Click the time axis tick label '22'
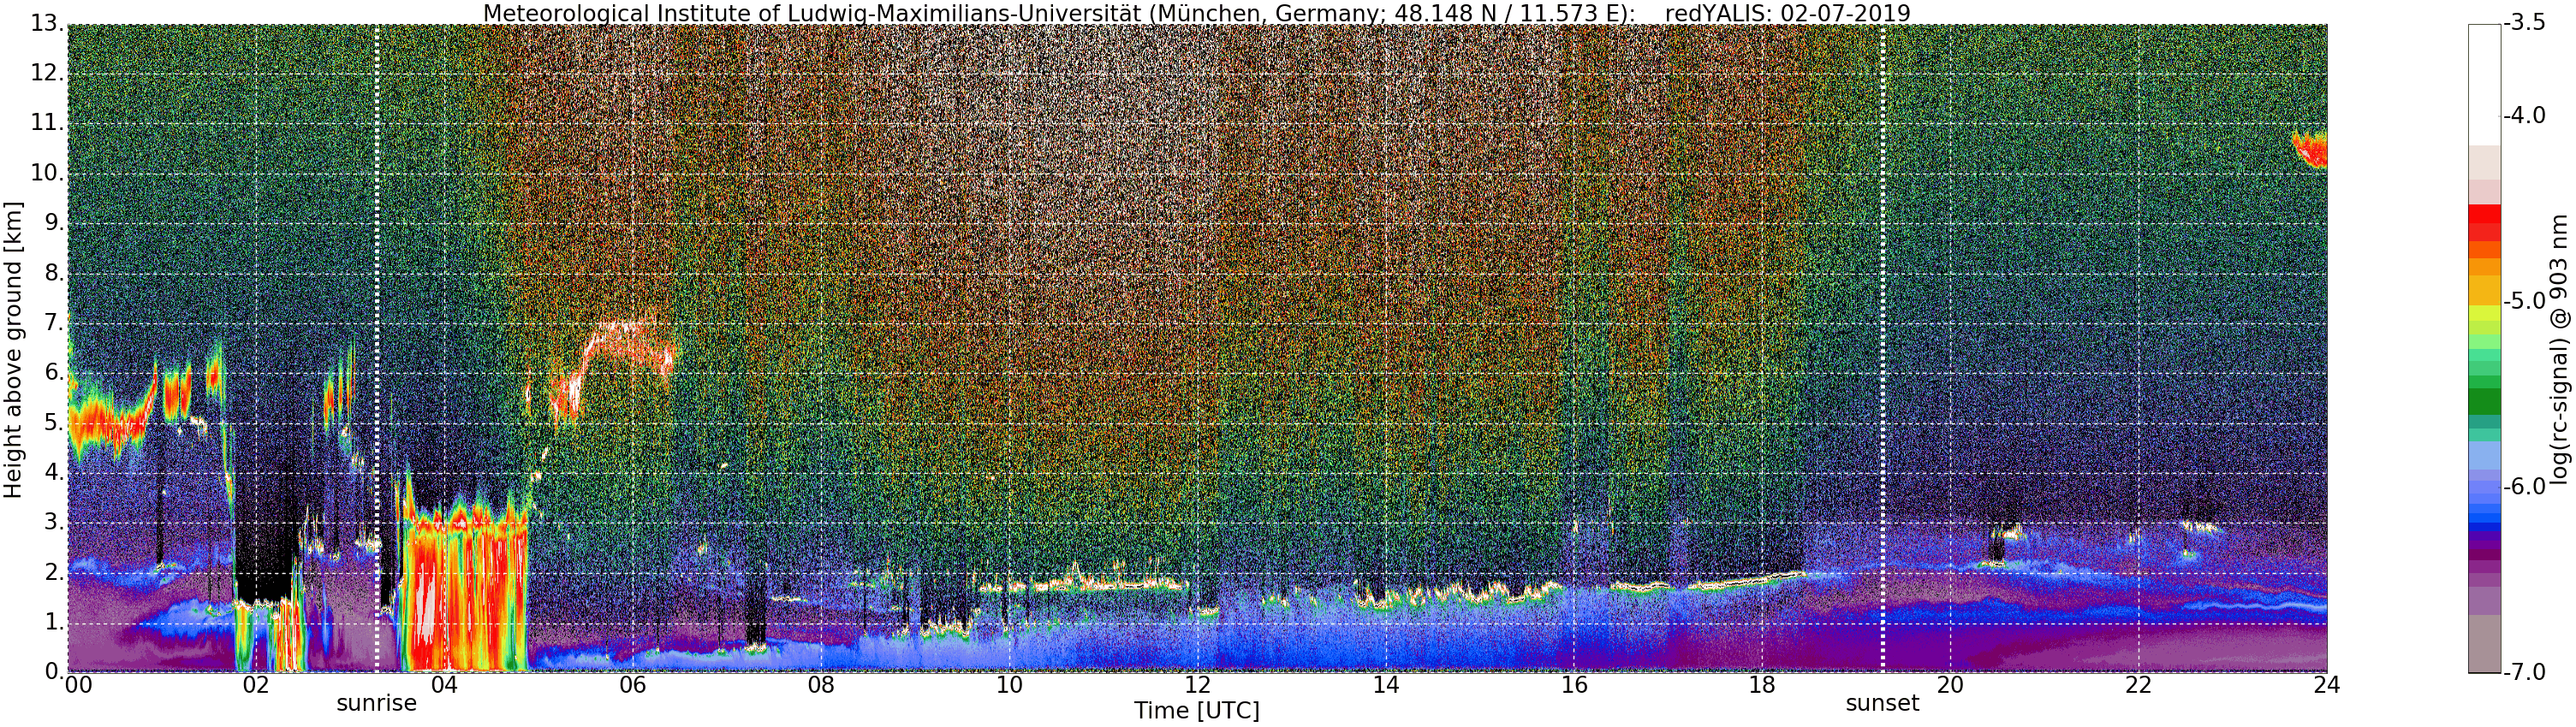 [x=2138, y=685]
